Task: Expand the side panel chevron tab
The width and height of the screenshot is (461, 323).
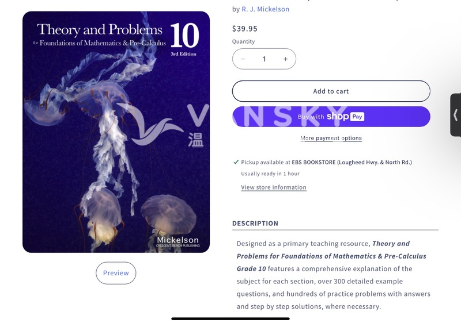Action: pyautogui.click(x=456, y=115)
